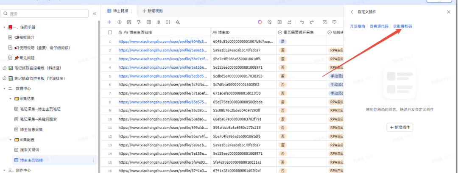Image resolution: width=458 pixels, height=173 pixels.
Task: Click the document icon beside 模板简介
Action: coord(10,37)
